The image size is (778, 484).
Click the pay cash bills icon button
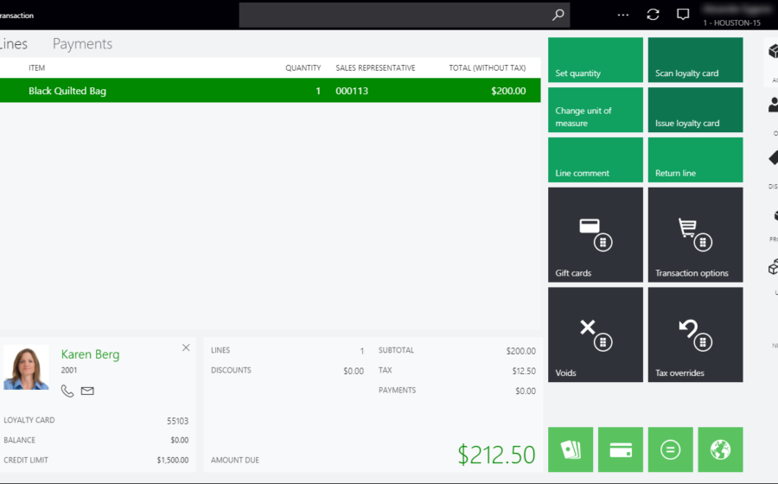pyautogui.click(x=571, y=449)
